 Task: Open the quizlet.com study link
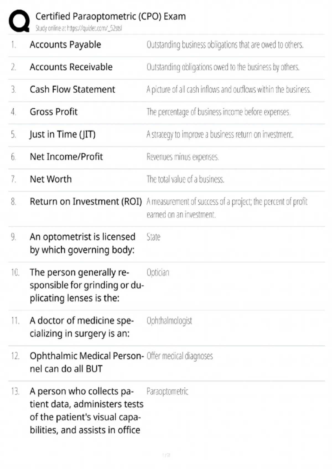(94, 28)
